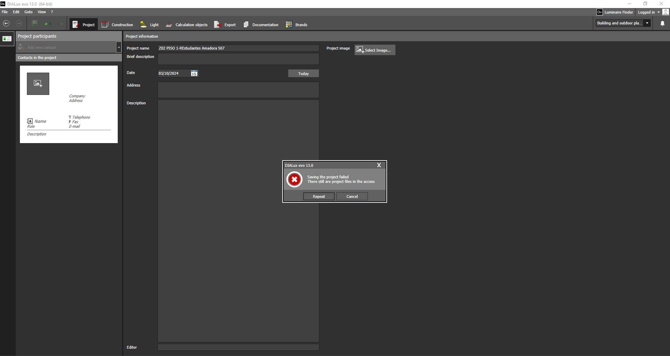The height and width of the screenshot is (356, 670).
Task: Click the DIALux Luminaire Finder logo icon
Action: (599, 12)
